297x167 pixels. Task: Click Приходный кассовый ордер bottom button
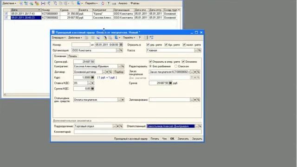(x=131, y=139)
